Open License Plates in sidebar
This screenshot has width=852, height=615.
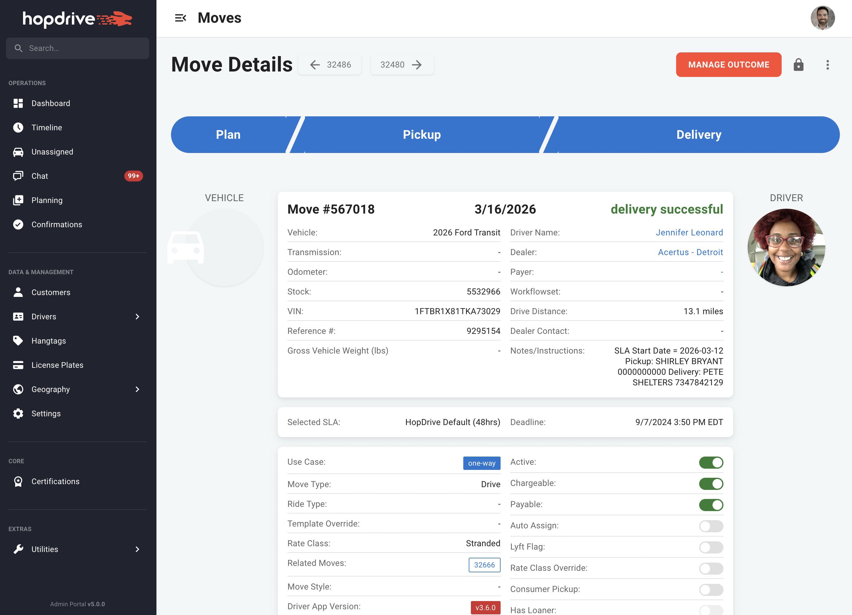click(57, 365)
